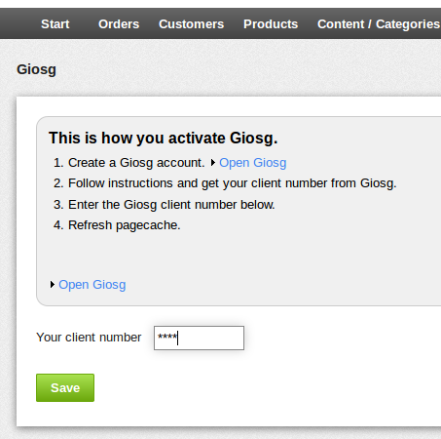This screenshot has height=439, width=441.
Task: Open the Start menu item
Action: pyautogui.click(x=55, y=24)
